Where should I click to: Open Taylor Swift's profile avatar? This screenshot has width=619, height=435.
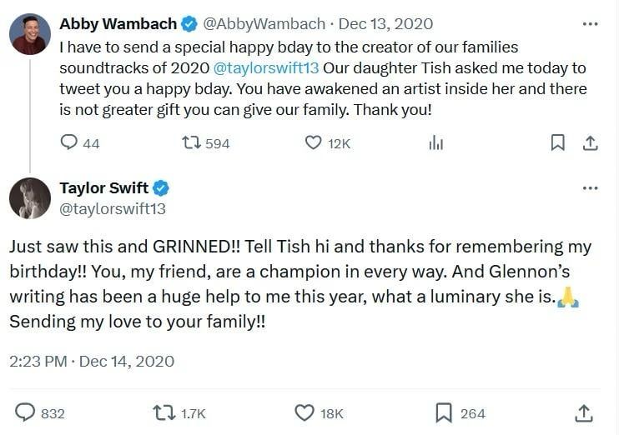pyautogui.click(x=30, y=198)
